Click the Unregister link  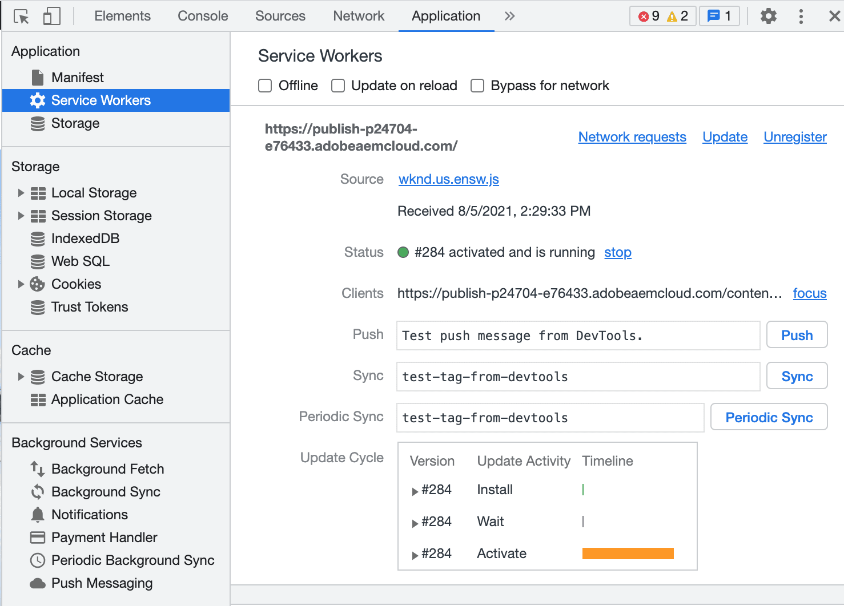pos(795,137)
